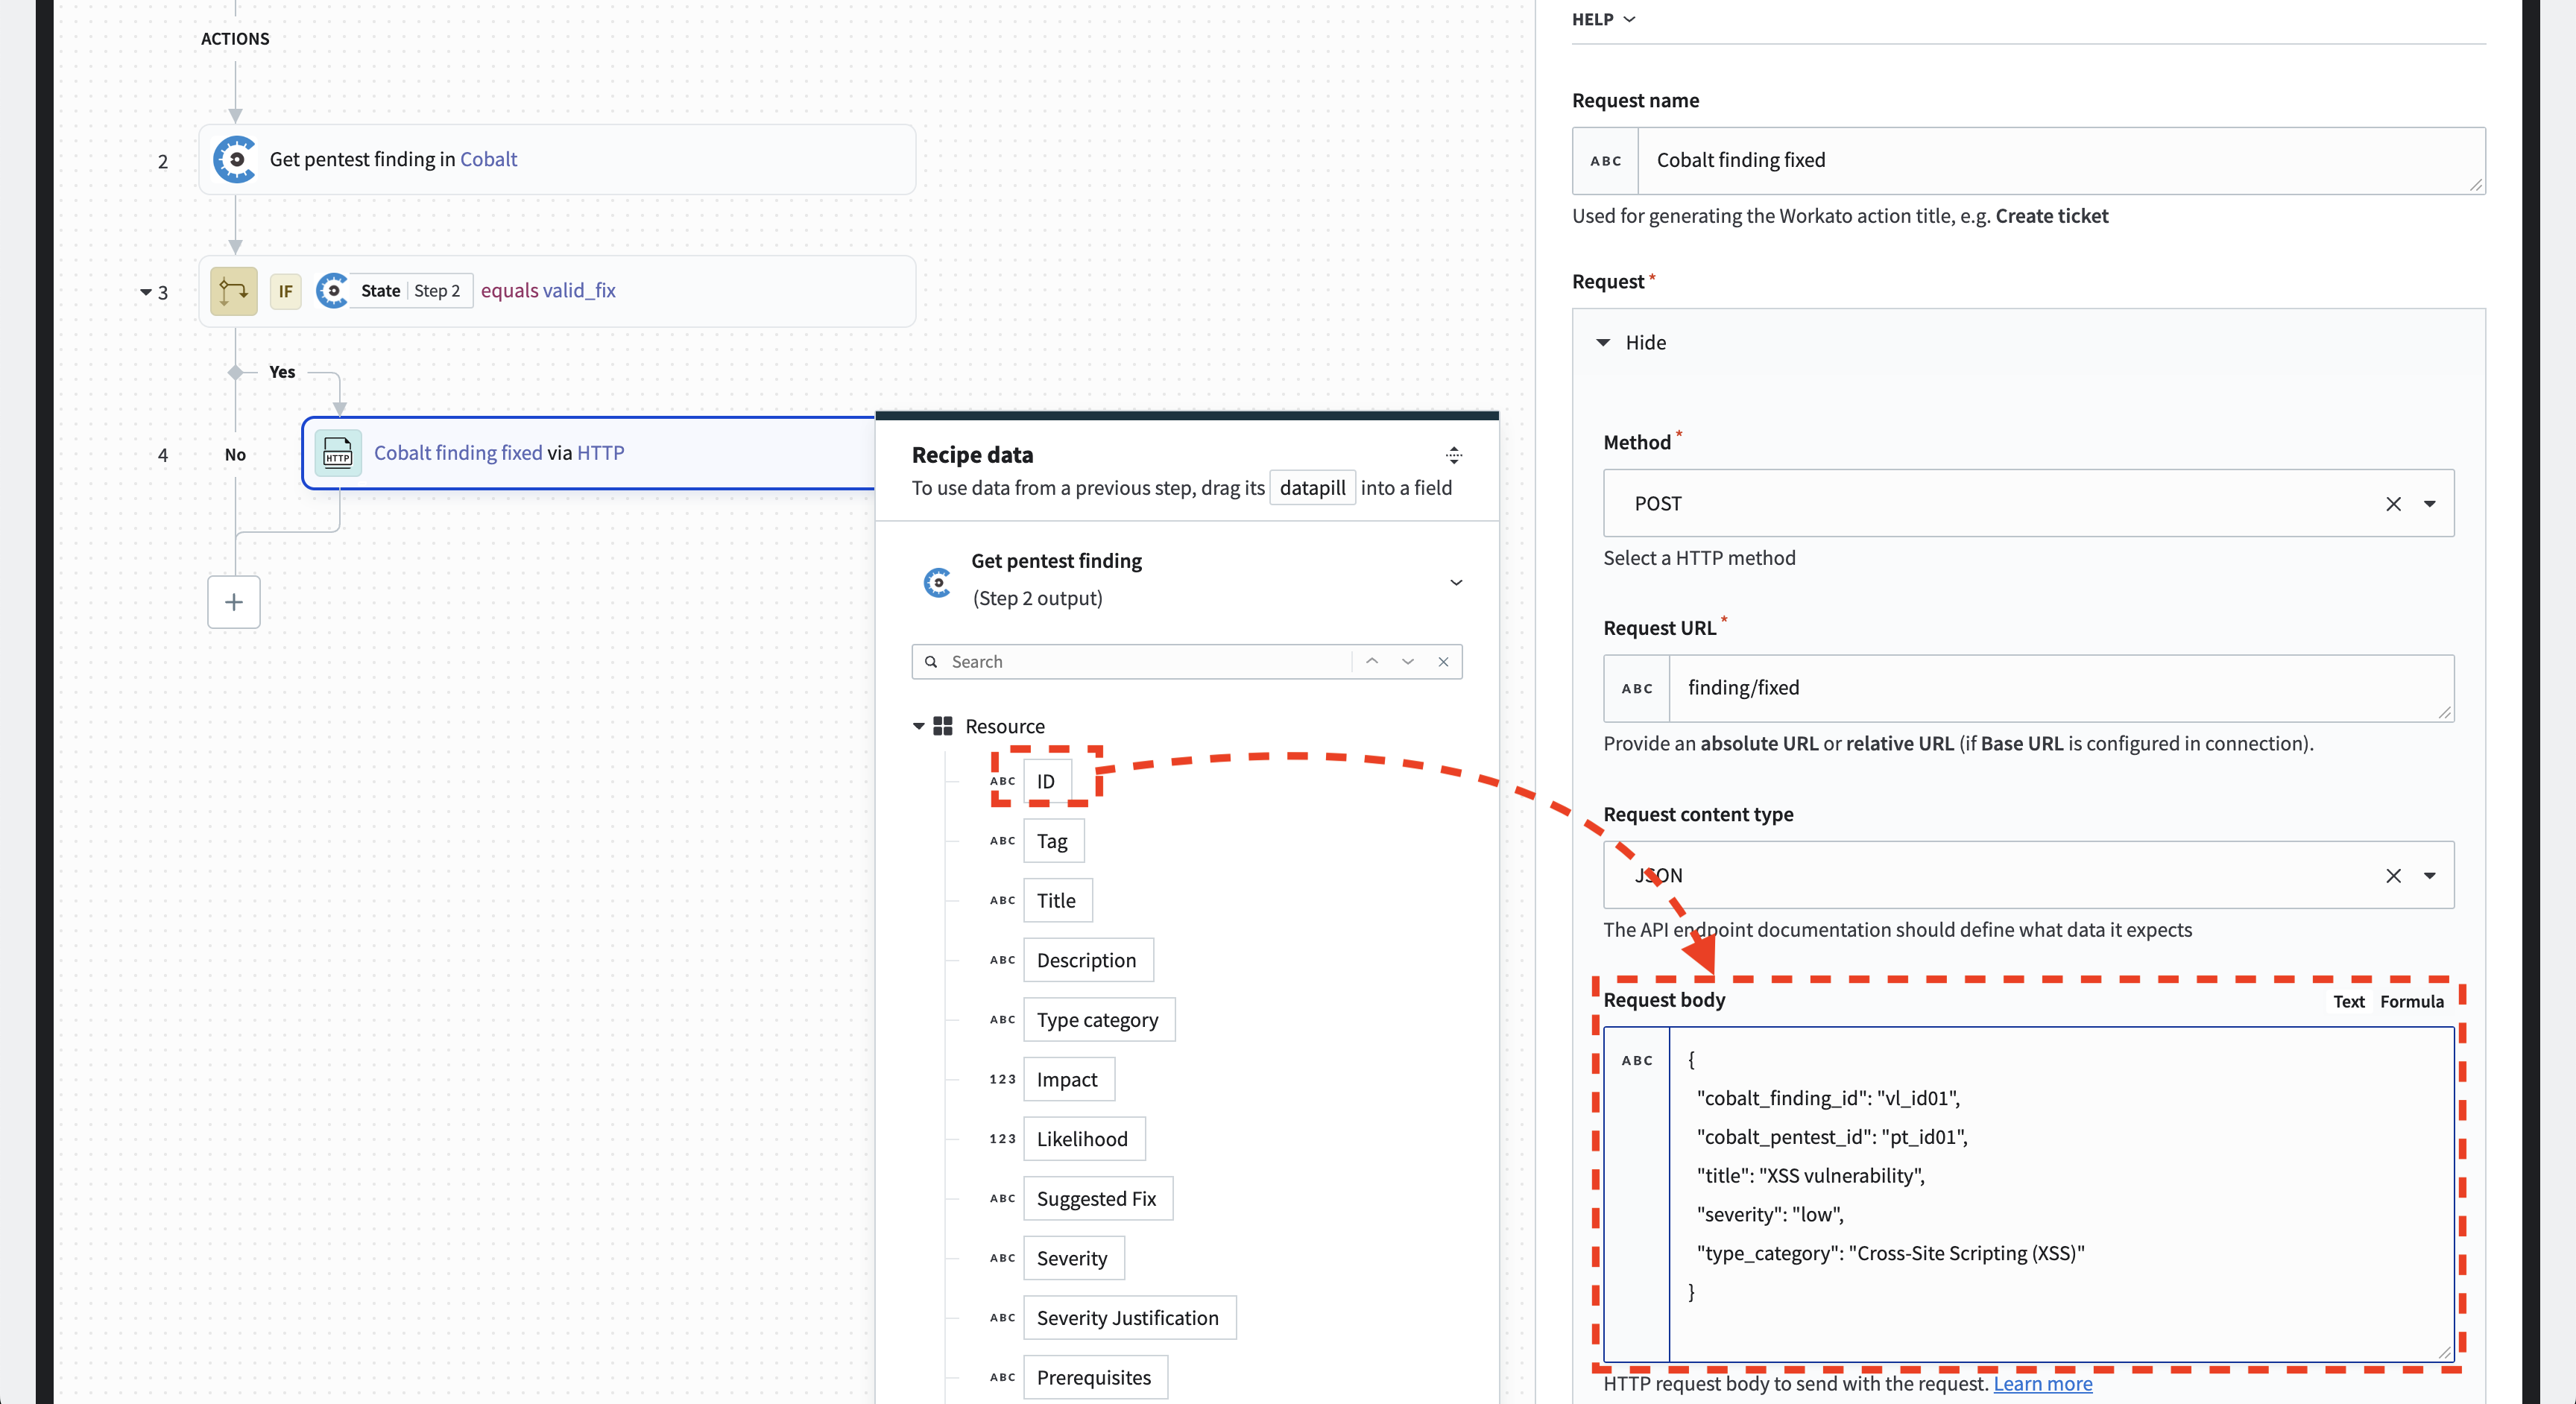
Task: Click the Cobalt connector icon in step 2
Action: point(233,157)
